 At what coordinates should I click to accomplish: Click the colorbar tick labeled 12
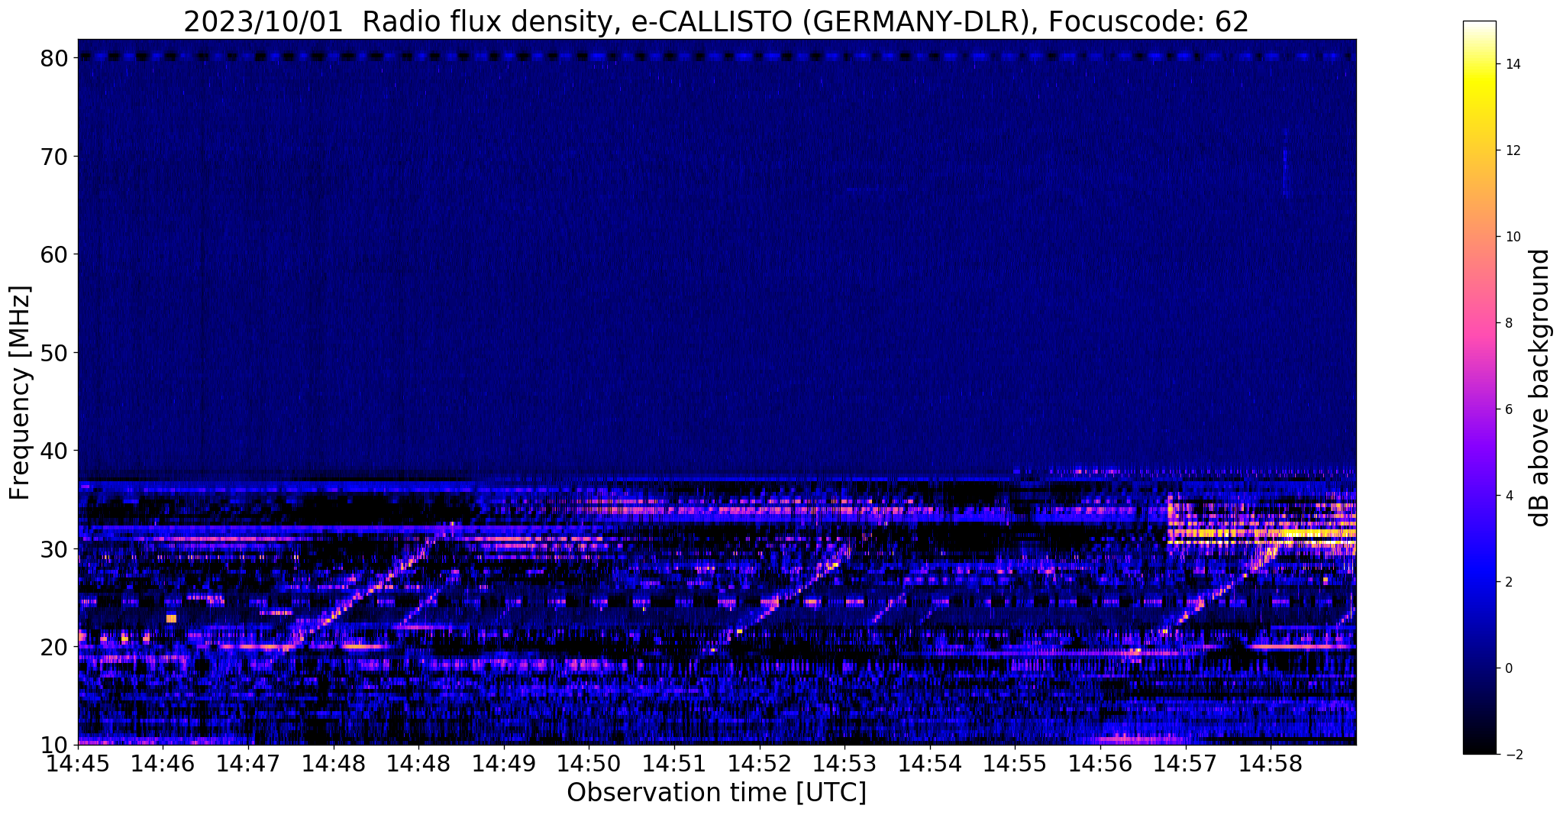click(x=1512, y=150)
